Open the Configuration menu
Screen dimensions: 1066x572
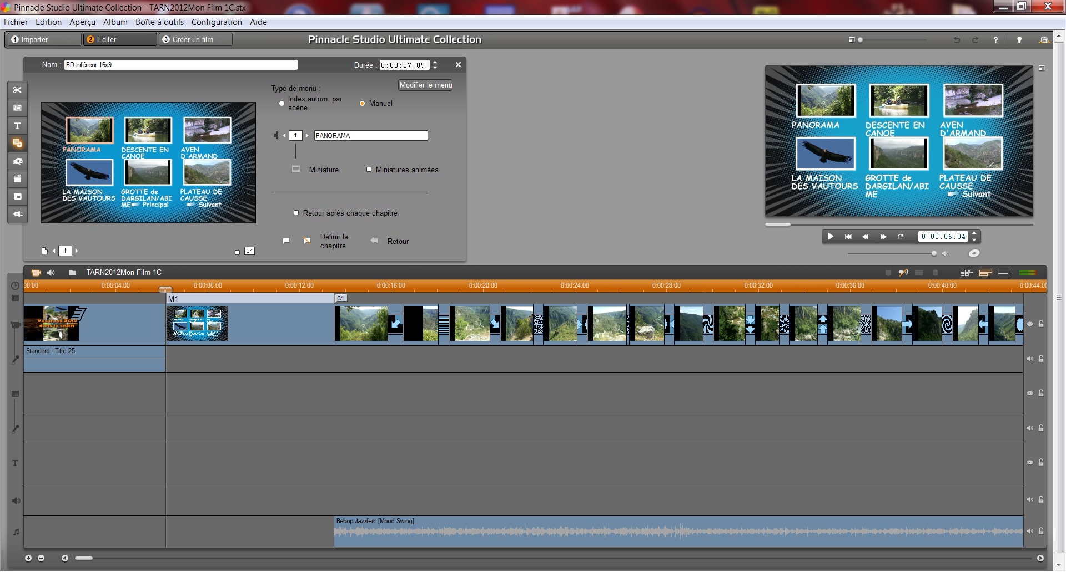[x=217, y=22]
